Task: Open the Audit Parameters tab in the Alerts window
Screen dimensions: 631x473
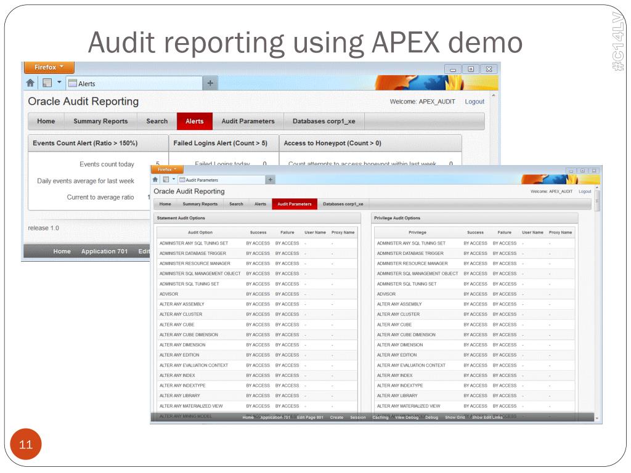Action: click(x=248, y=121)
